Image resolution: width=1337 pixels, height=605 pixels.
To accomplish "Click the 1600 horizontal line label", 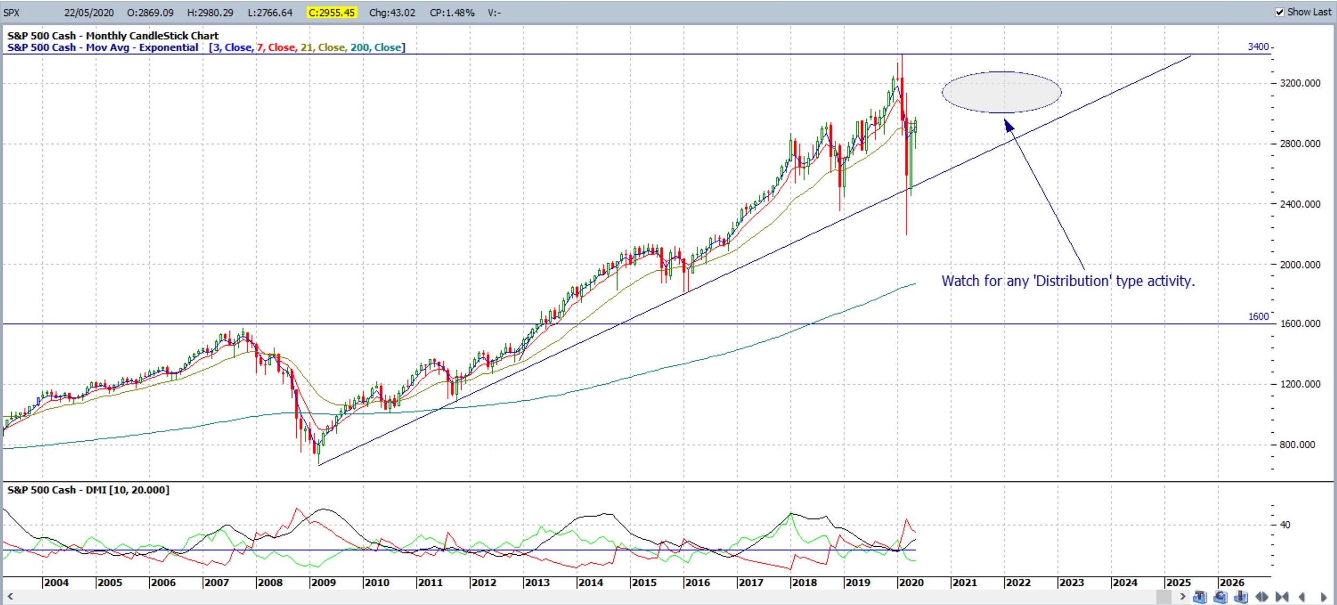I will [1258, 316].
